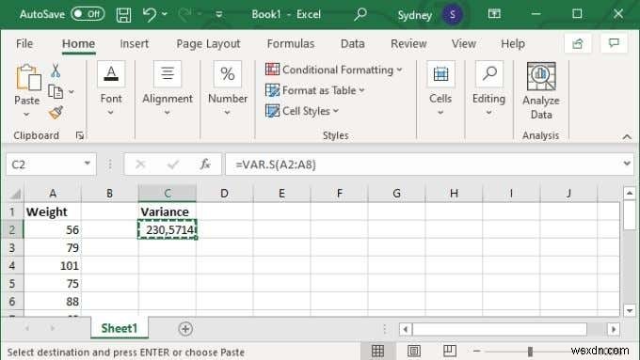Image resolution: width=640 pixels, height=360 pixels.
Task: Select column D header
Action: click(x=225, y=194)
